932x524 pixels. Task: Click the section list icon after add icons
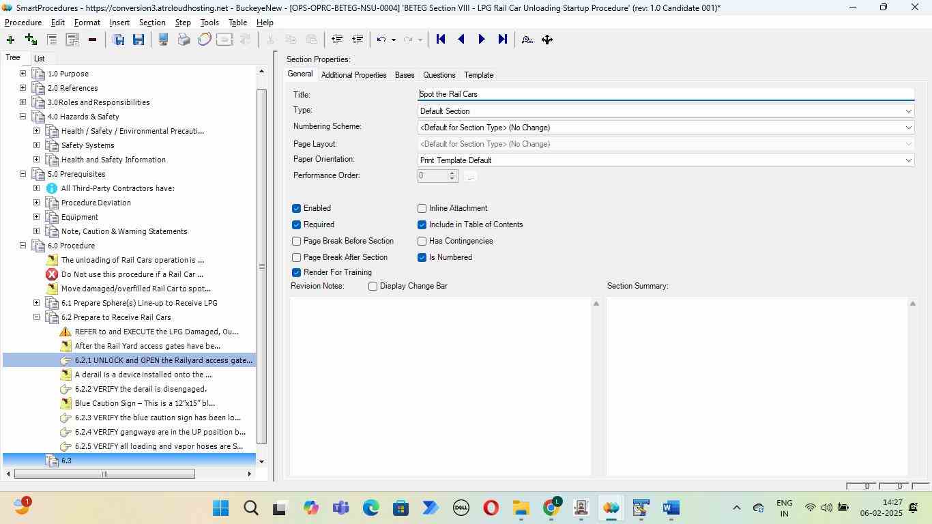51,40
